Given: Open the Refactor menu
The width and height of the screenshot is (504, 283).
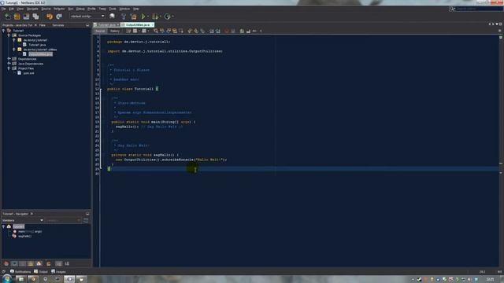Looking at the screenshot, I should pos(59,9).
